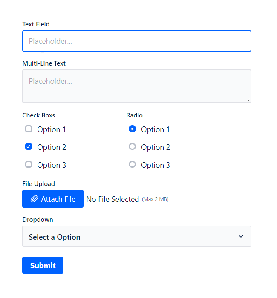Click inside the Multi-Line Text area
The width and height of the screenshot is (277, 298).
pos(136,86)
